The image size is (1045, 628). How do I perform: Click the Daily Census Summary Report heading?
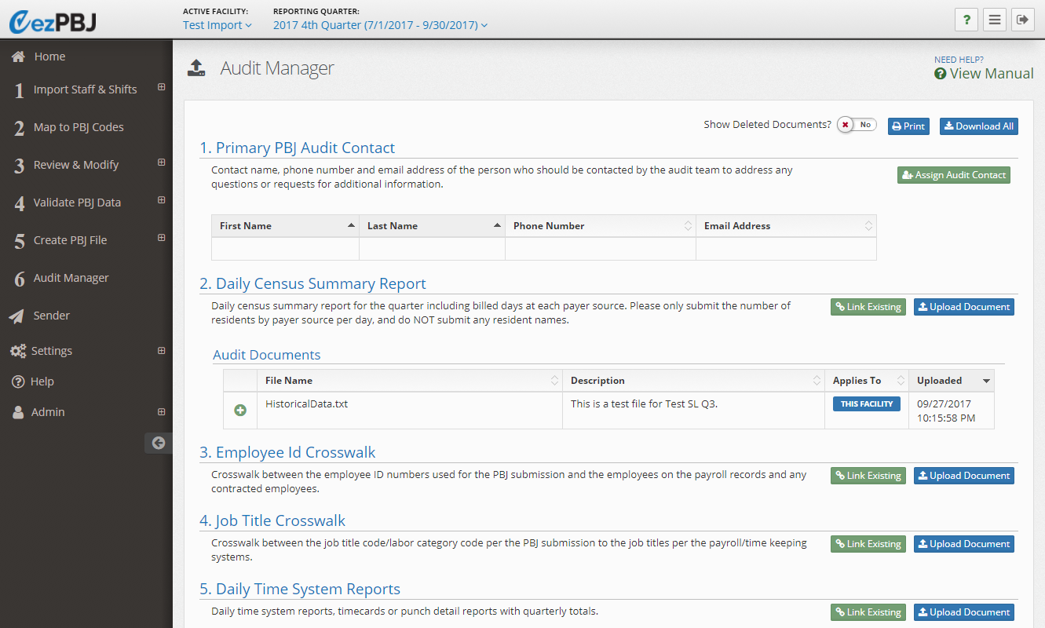click(312, 284)
